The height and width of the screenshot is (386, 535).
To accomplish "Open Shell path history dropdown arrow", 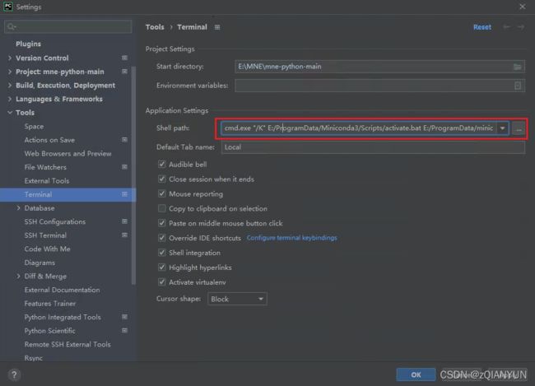I will tap(503, 128).
